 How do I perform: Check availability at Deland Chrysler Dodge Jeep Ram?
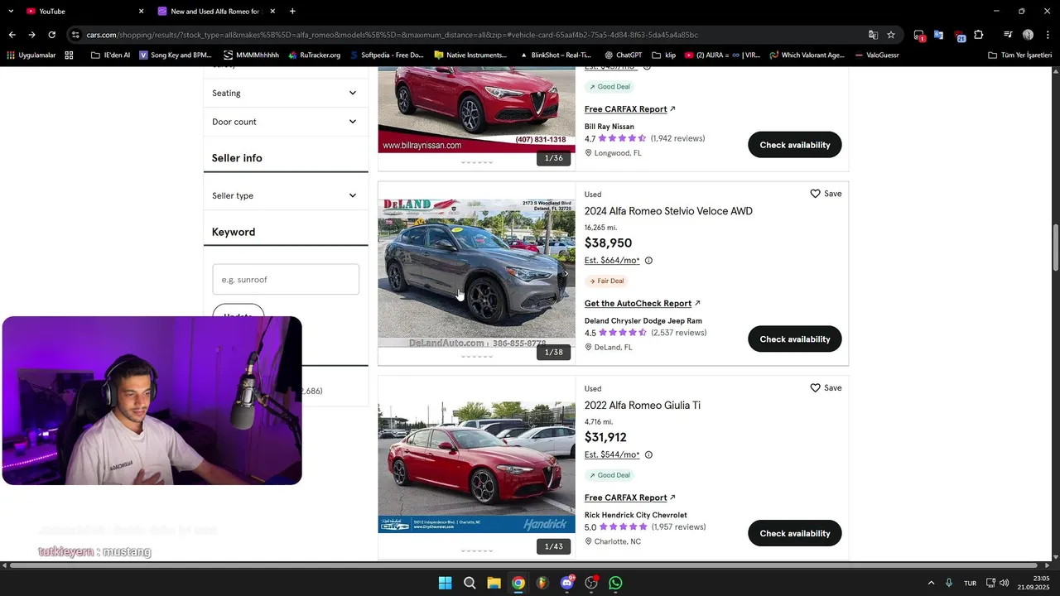click(795, 339)
